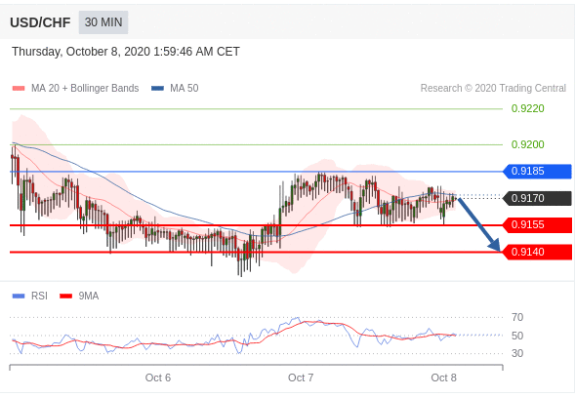Click the Thursday, October 8, 2020 timestamp

click(x=126, y=52)
